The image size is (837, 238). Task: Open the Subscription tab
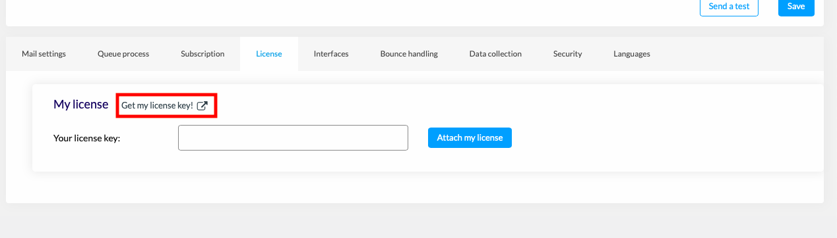pyautogui.click(x=202, y=54)
